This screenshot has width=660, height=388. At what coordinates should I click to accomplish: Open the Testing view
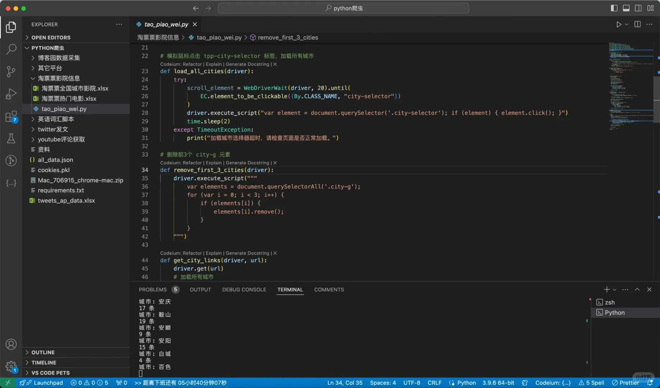(11, 138)
